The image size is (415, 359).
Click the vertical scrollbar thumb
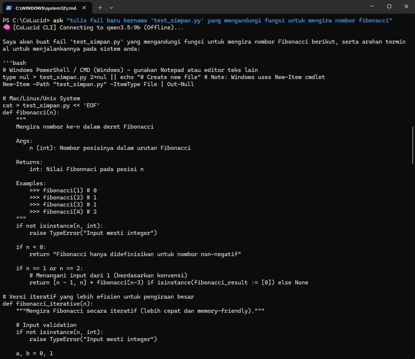(x=413, y=145)
